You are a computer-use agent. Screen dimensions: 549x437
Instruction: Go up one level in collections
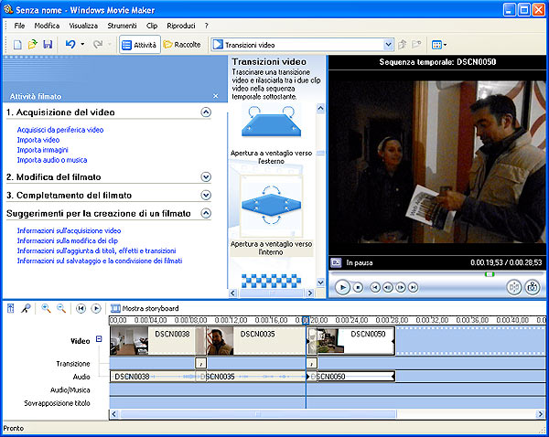[x=402, y=45]
